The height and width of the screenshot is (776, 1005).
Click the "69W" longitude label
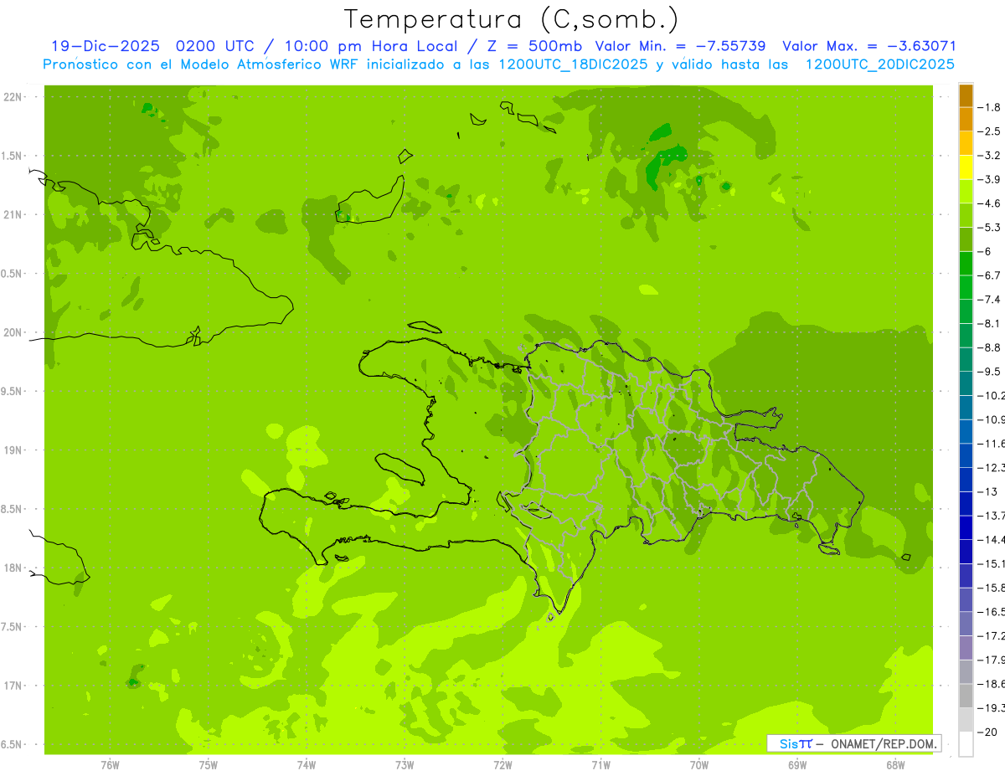[797, 765]
